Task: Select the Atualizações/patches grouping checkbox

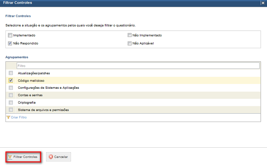Action: tap(11, 73)
